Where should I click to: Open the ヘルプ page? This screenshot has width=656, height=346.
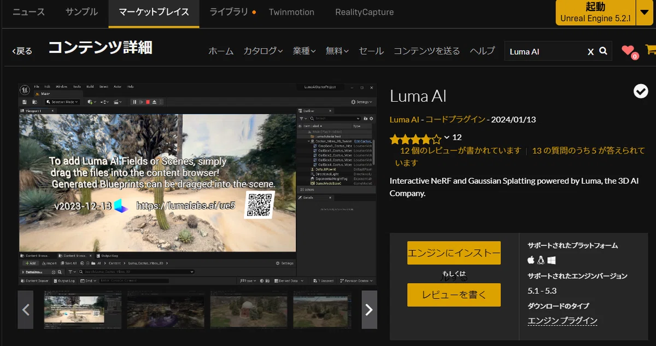(x=482, y=51)
